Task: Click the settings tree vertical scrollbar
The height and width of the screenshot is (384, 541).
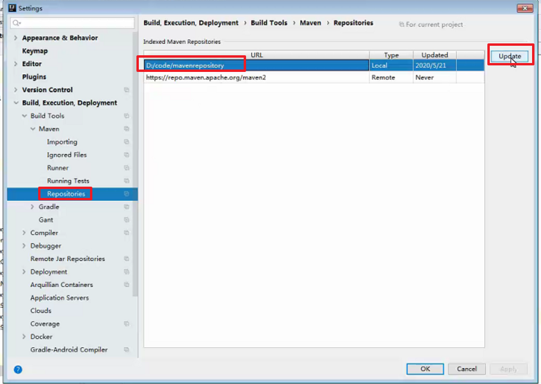Action: point(135,165)
